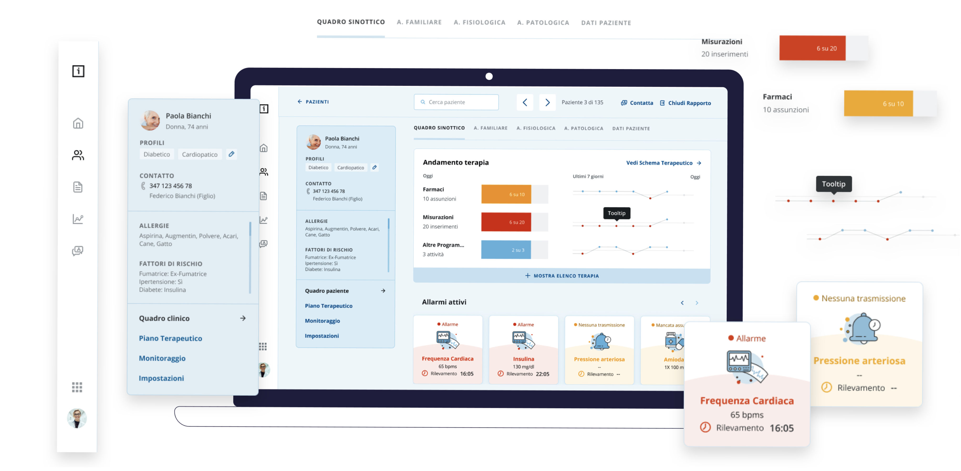
Task: Click scrollbar in laptop allergie section
Action: (x=388, y=245)
